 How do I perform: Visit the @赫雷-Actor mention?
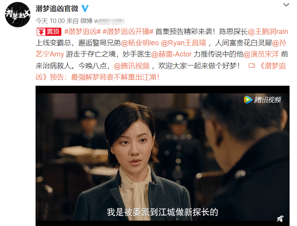coord(171,55)
